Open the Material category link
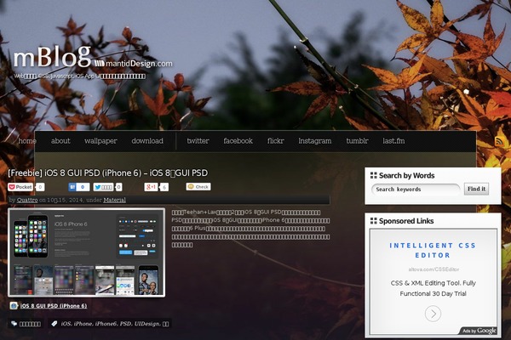The image size is (511, 340). (x=114, y=200)
